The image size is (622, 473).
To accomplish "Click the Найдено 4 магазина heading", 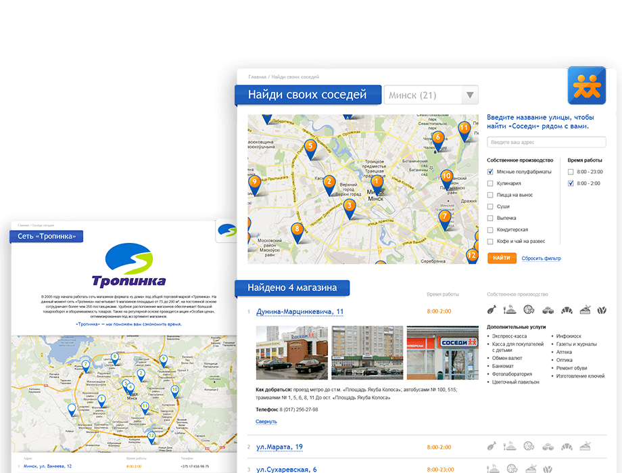I will [x=292, y=288].
